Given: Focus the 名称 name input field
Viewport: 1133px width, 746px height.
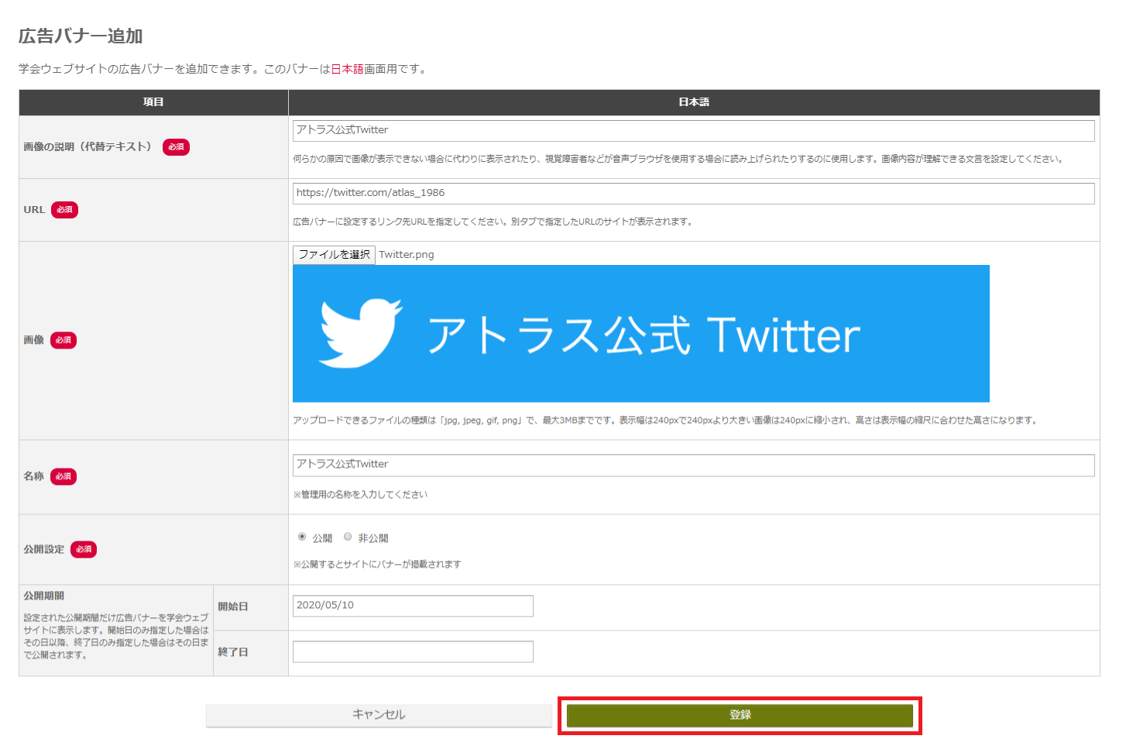Looking at the screenshot, I should 693,465.
